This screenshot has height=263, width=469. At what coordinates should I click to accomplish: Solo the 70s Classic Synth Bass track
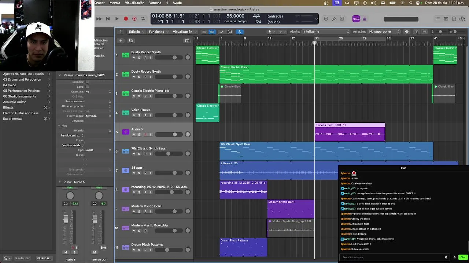tap(139, 154)
